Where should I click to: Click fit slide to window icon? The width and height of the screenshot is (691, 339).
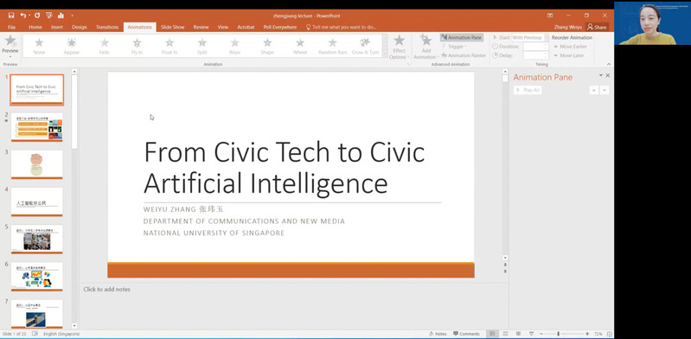click(610, 334)
